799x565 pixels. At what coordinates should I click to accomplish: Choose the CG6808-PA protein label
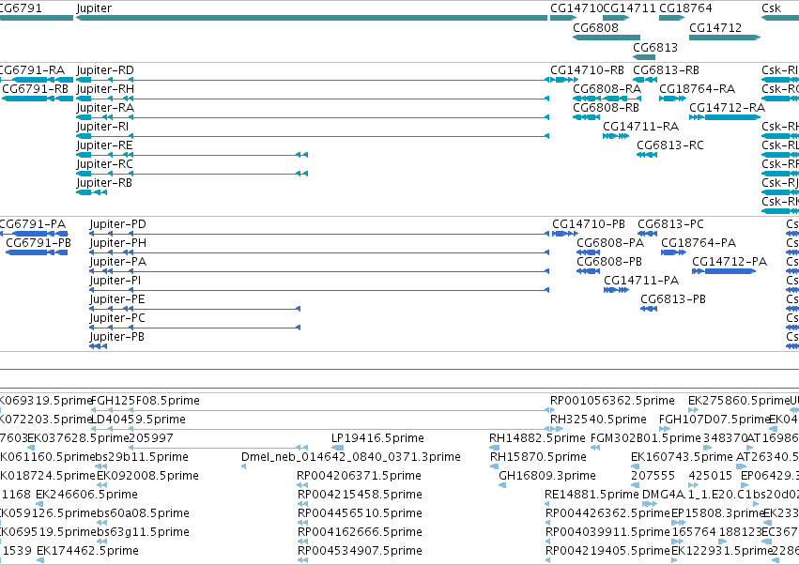click(610, 243)
